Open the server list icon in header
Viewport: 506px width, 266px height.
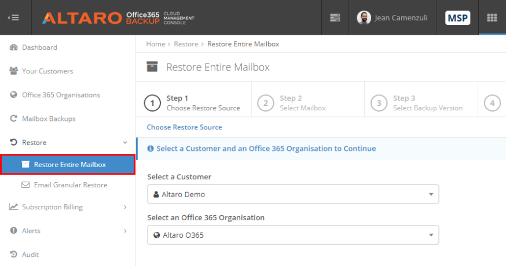pyautogui.click(x=335, y=18)
